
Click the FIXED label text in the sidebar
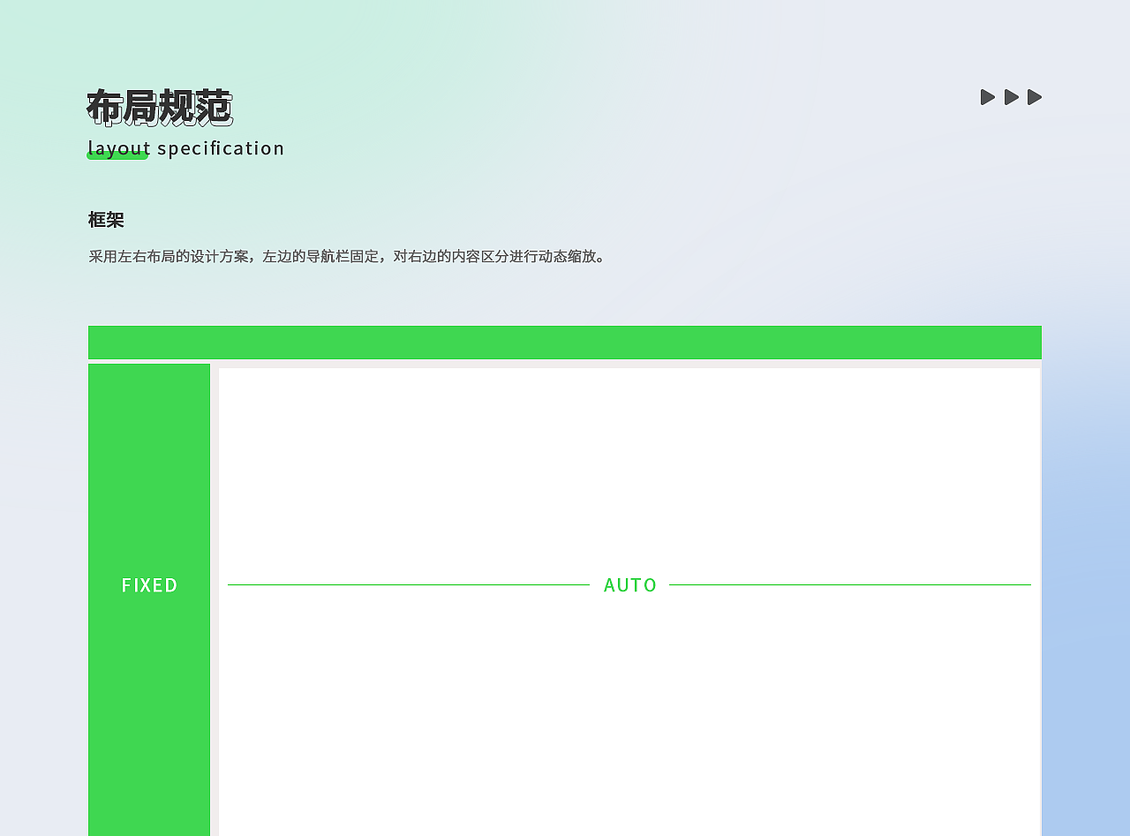pos(149,584)
